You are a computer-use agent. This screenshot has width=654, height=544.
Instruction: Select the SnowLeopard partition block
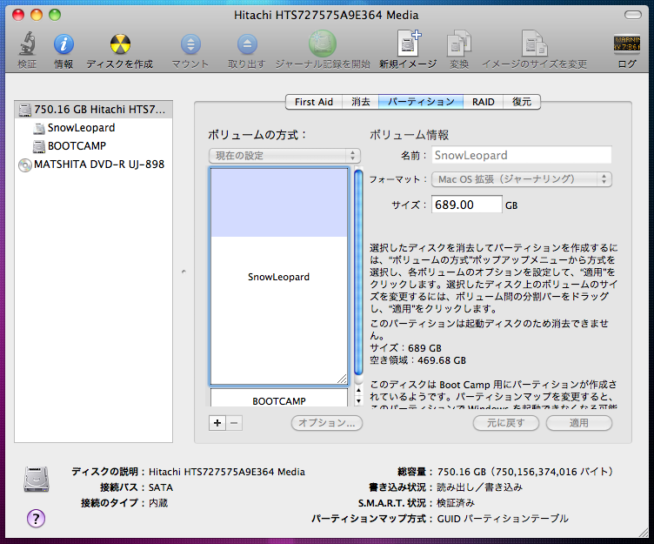(278, 277)
